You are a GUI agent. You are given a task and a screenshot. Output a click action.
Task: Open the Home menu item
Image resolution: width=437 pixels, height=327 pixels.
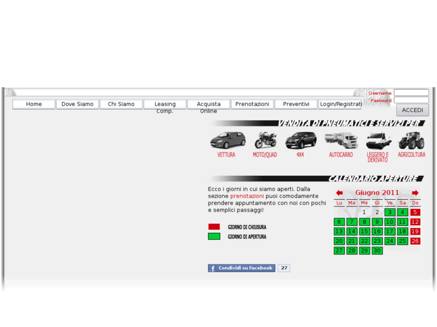coord(34,104)
